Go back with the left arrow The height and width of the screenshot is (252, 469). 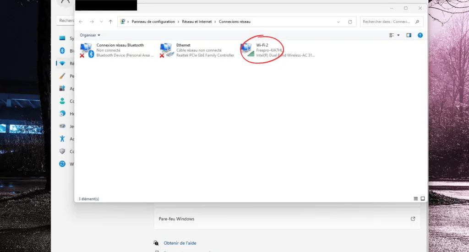point(81,22)
